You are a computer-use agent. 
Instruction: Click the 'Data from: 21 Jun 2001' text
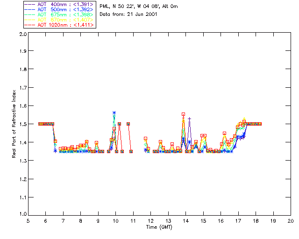[x=128, y=14]
